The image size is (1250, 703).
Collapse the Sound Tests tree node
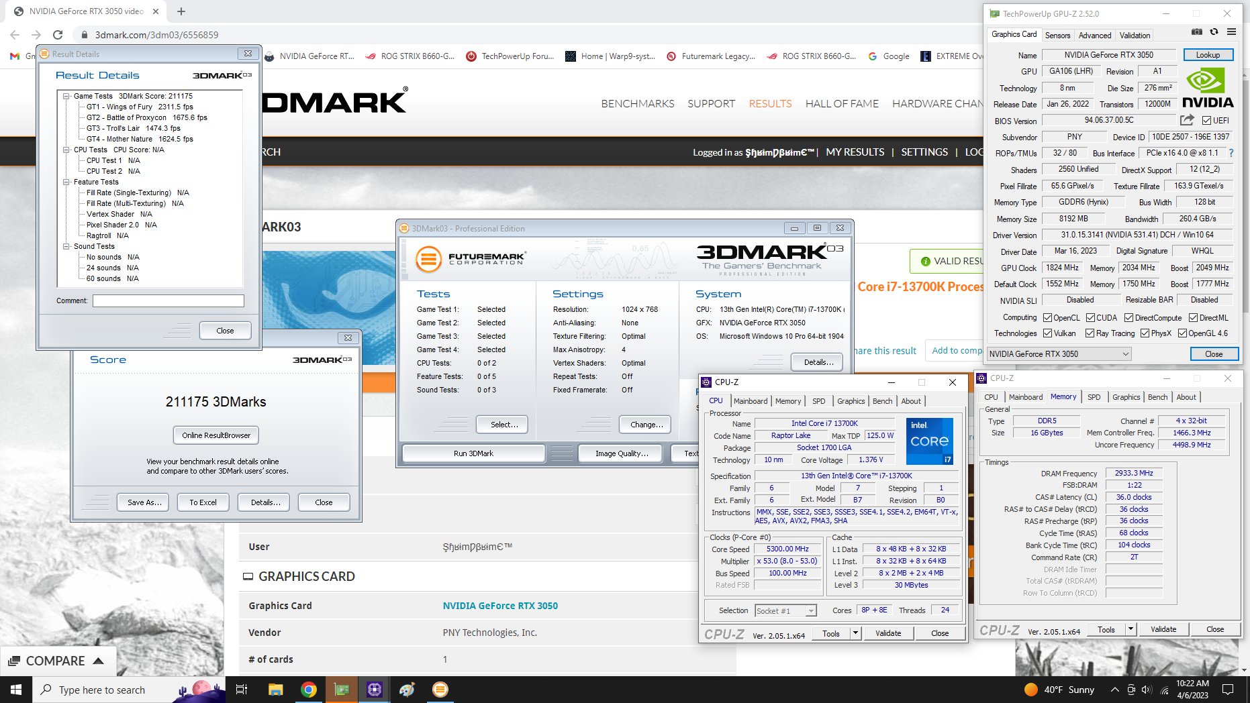coord(66,246)
